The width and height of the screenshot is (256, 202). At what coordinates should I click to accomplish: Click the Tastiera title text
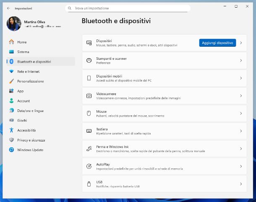[102, 129]
